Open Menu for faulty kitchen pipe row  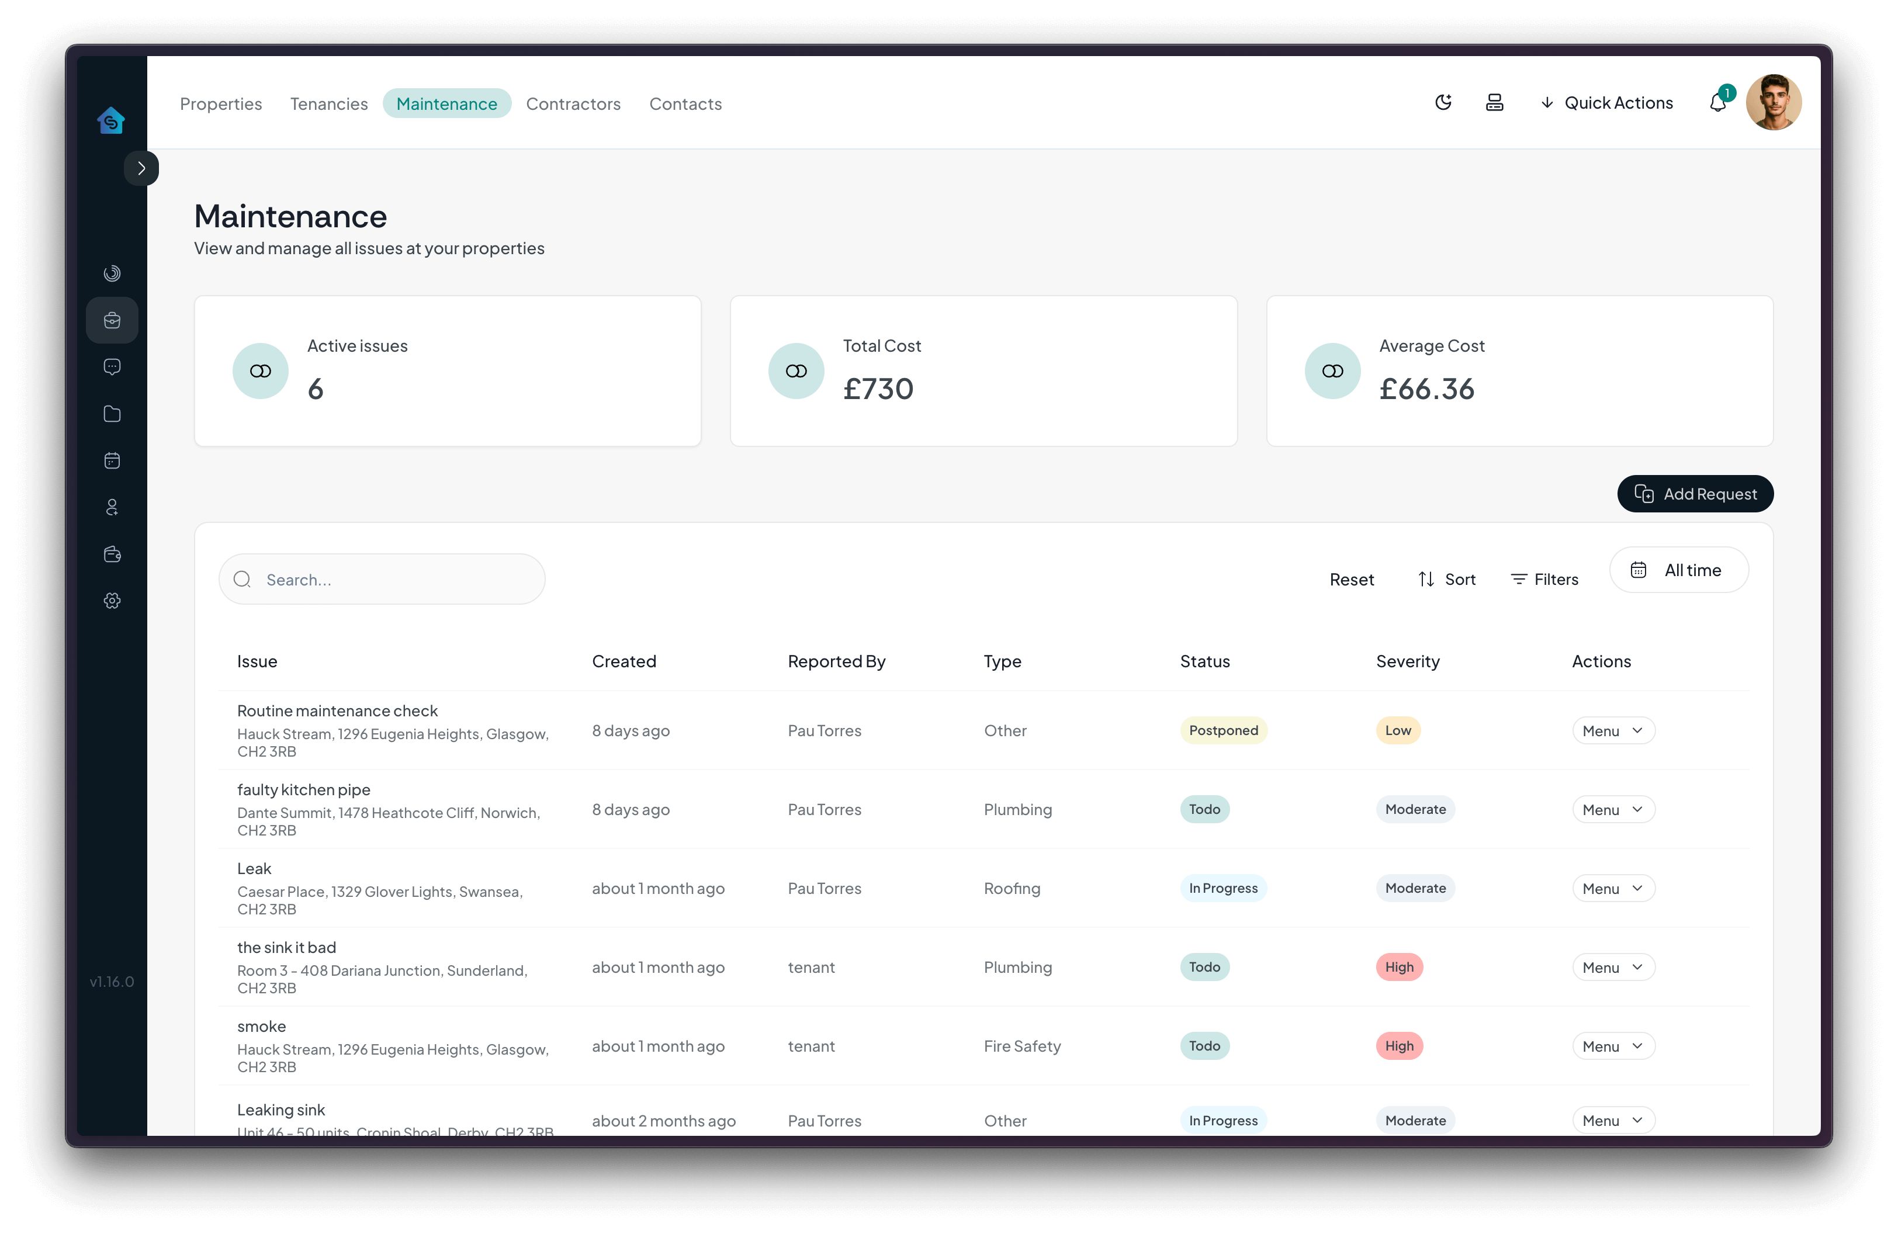click(x=1613, y=810)
